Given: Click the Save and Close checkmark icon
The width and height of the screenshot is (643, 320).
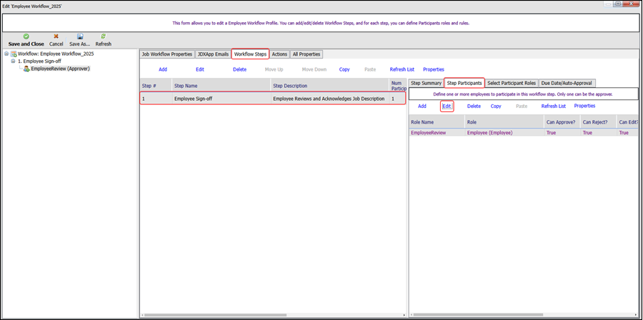Looking at the screenshot, I should coord(26,36).
